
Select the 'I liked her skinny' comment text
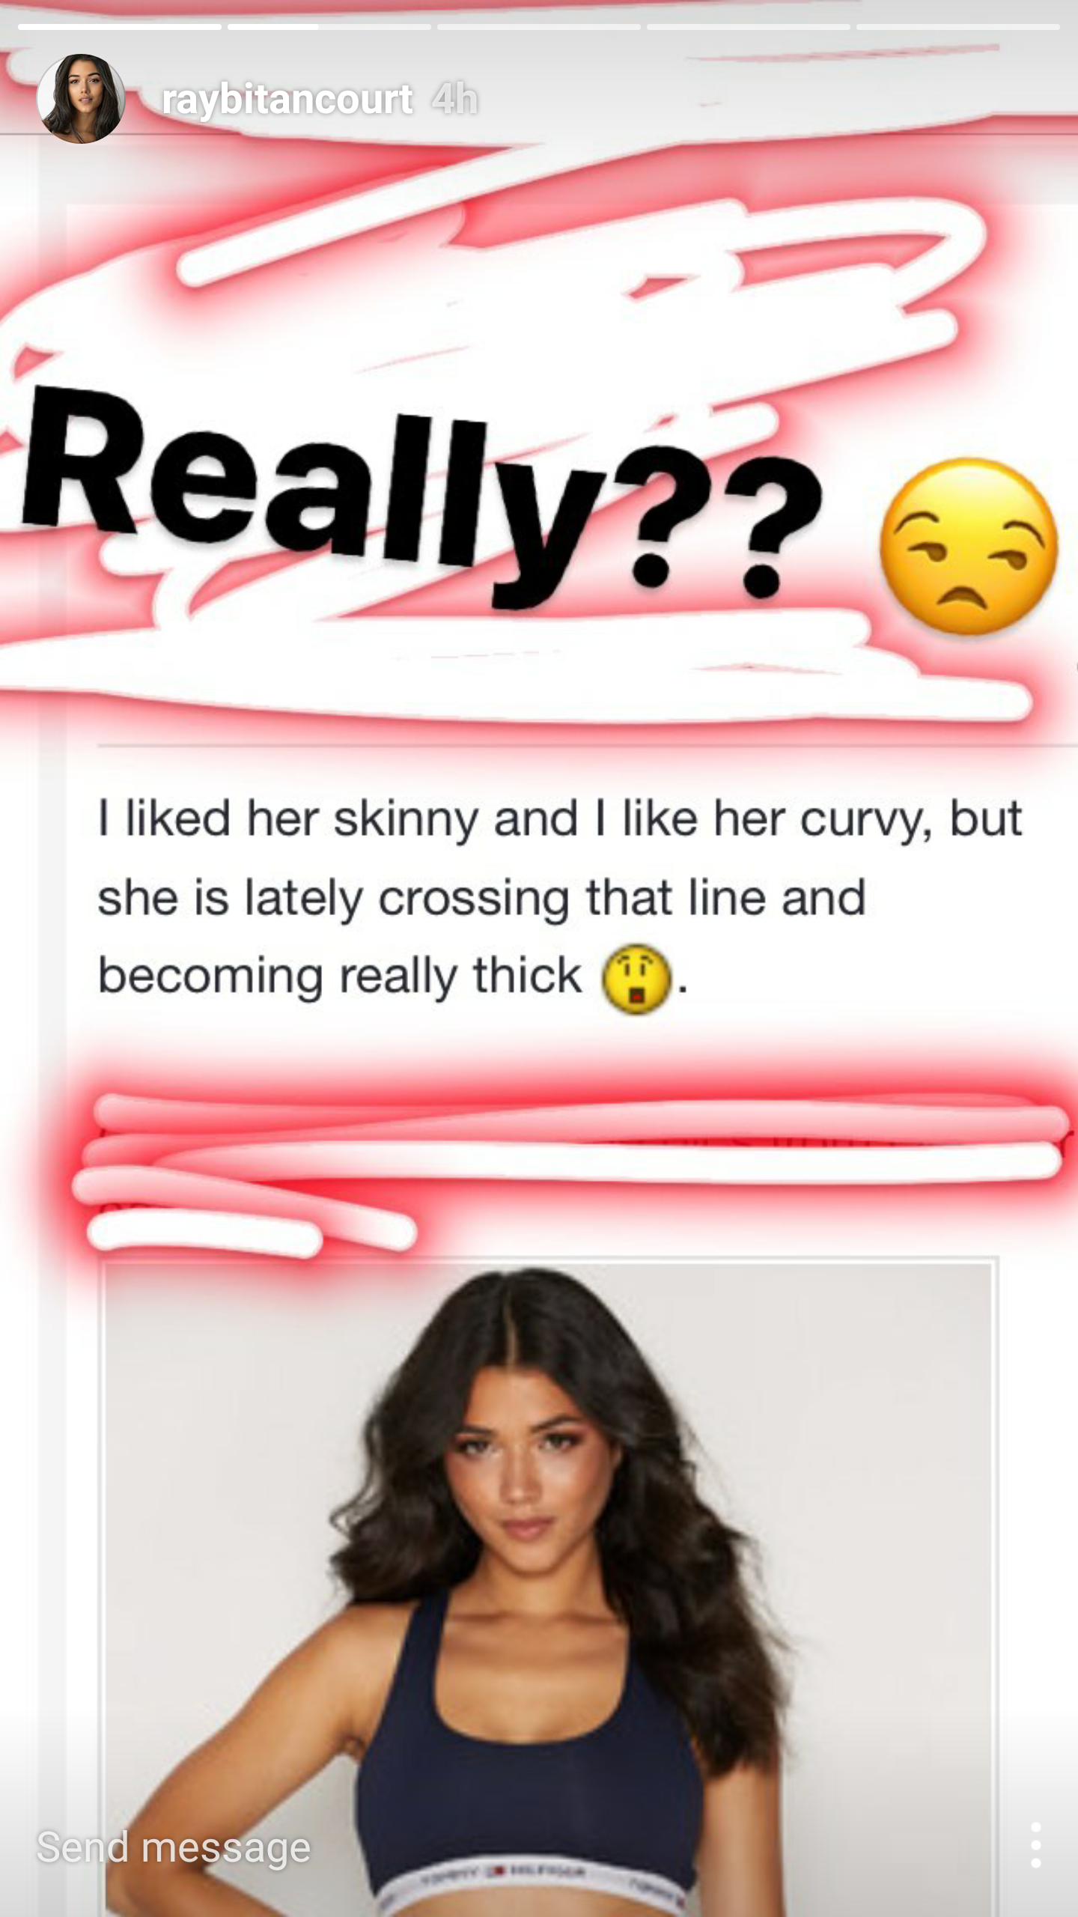pos(560,899)
